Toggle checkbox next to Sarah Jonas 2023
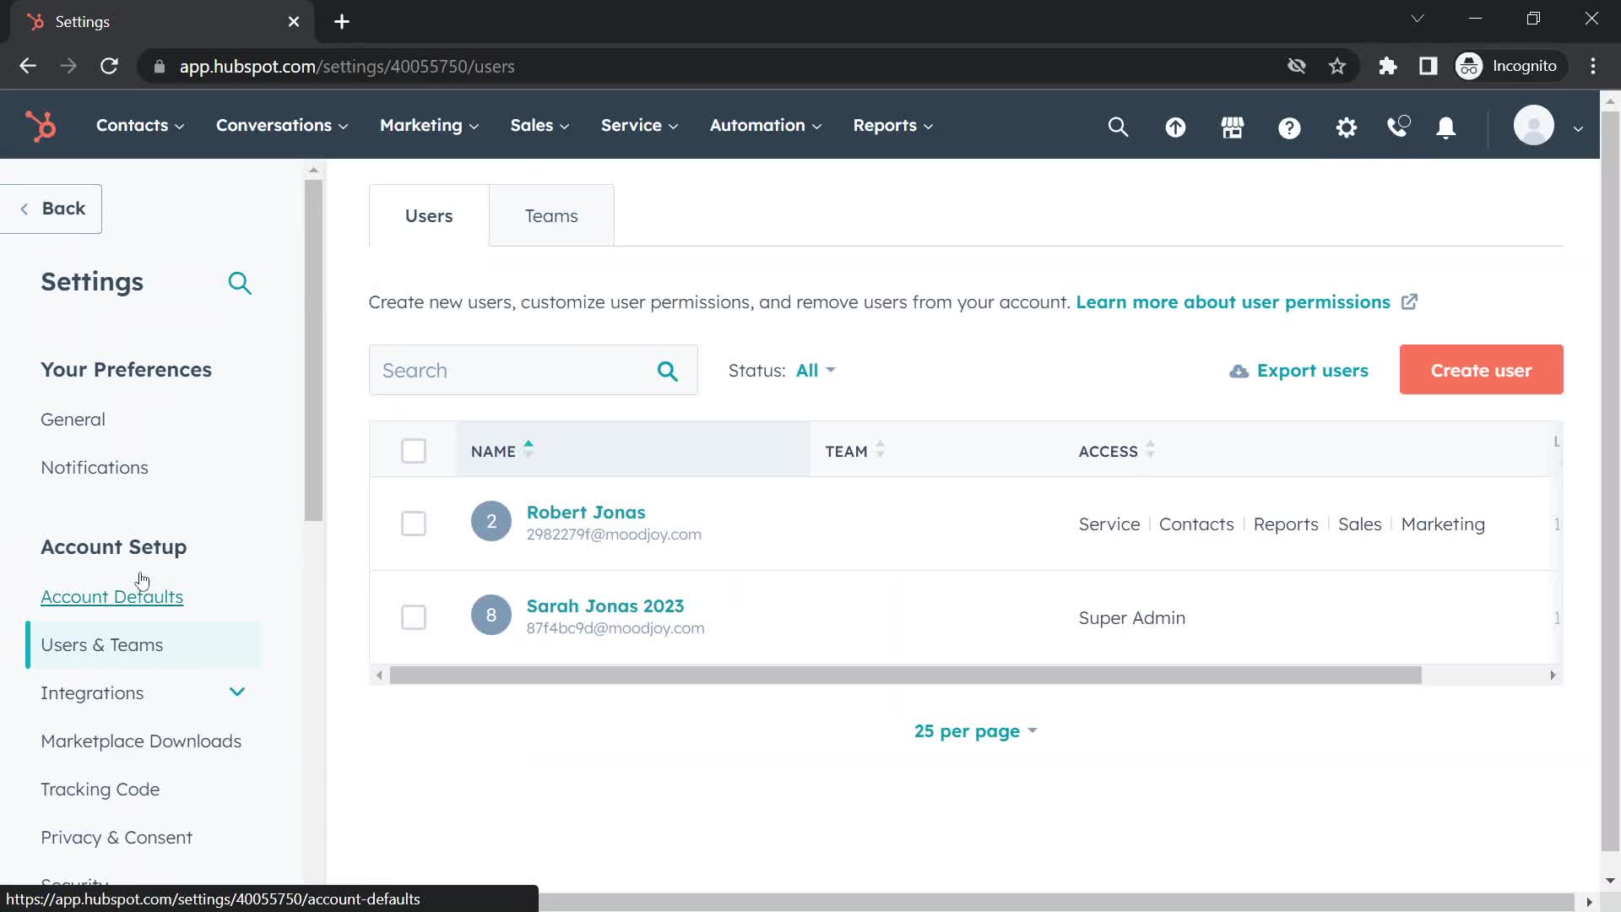 pos(413,617)
